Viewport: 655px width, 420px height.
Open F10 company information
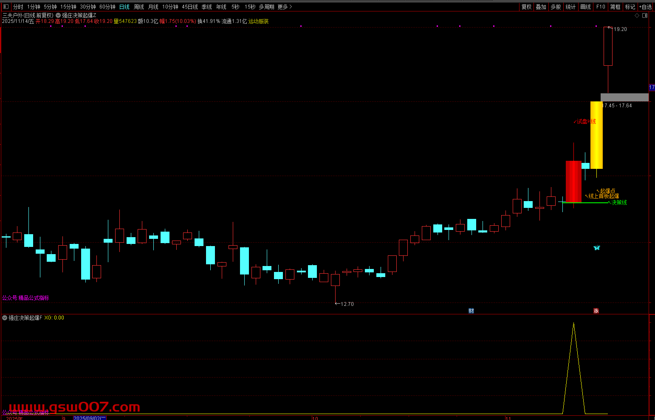(601, 7)
